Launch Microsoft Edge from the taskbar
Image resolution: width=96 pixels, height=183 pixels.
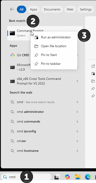(x=88, y=177)
